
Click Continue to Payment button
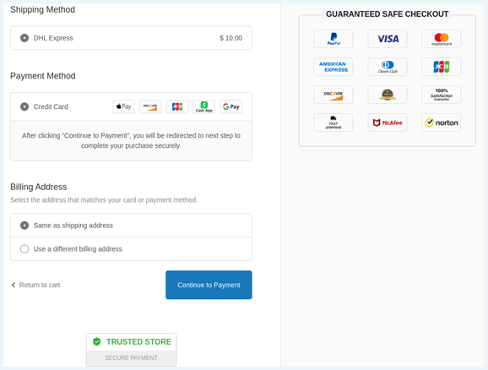click(x=209, y=285)
